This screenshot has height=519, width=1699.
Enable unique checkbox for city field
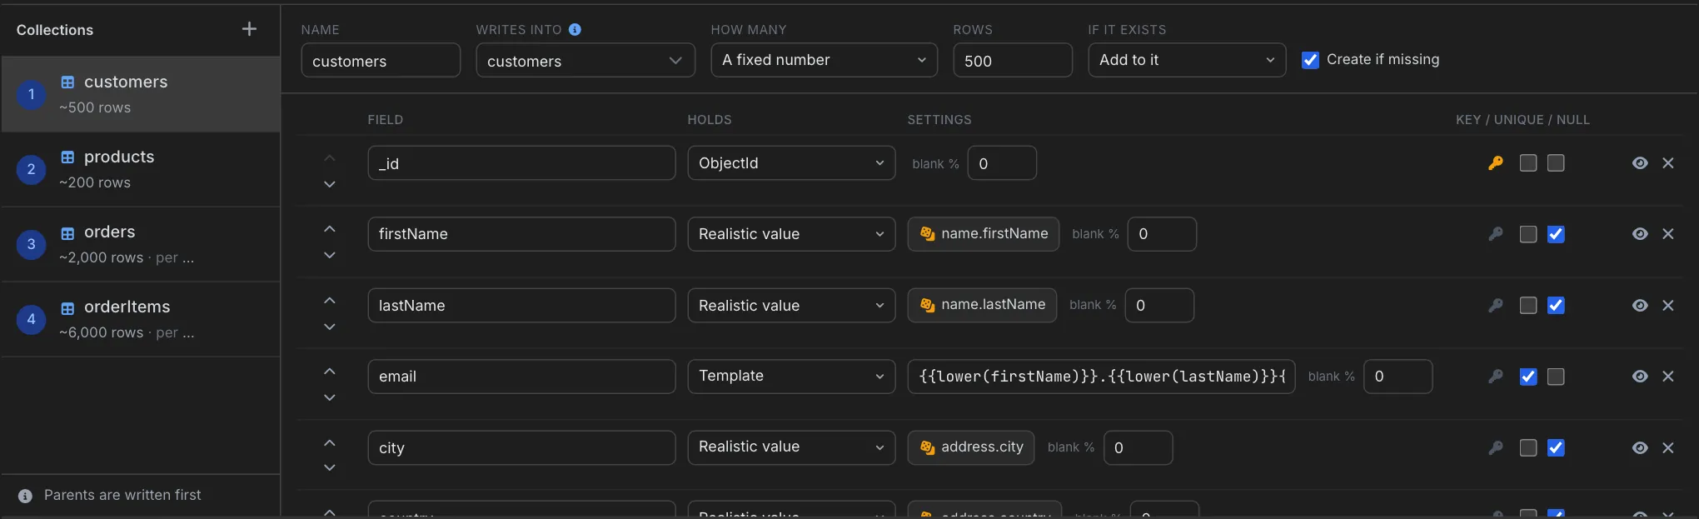pos(1528,448)
